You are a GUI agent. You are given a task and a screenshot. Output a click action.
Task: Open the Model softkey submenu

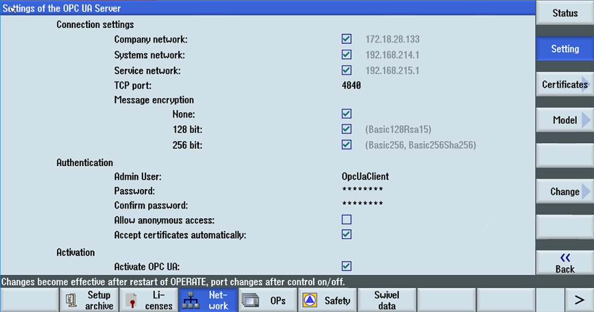pyautogui.click(x=564, y=120)
